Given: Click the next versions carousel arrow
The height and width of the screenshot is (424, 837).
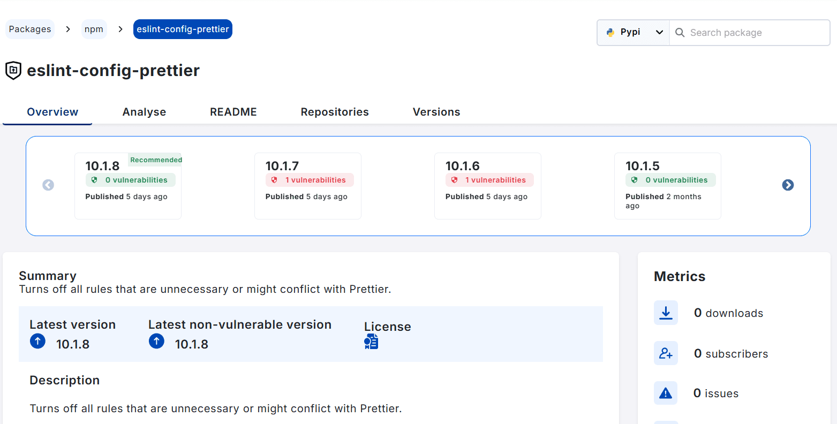Looking at the screenshot, I should [788, 185].
